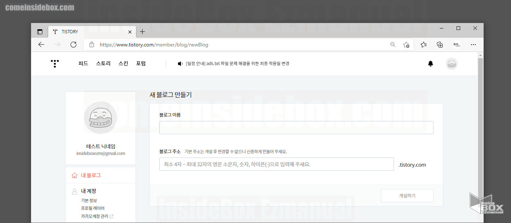Open 내 계정 in the sidebar
511x223 pixels.
click(88, 191)
